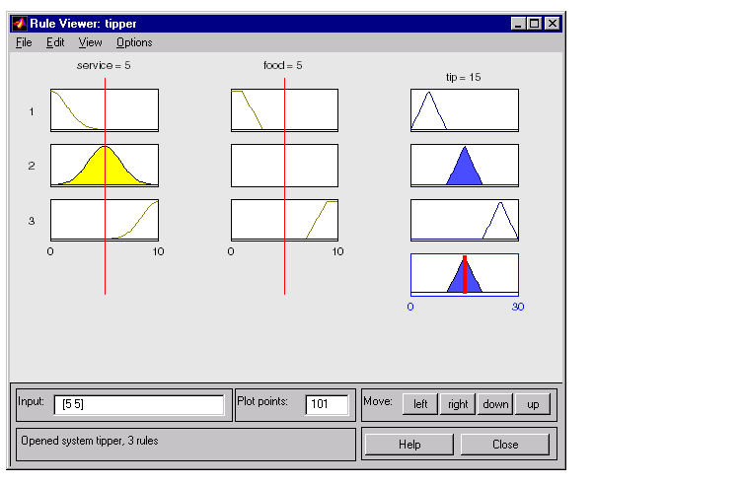Image resolution: width=742 pixels, height=484 pixels.
Task: Open the File menu
Action: pos(24,42)
